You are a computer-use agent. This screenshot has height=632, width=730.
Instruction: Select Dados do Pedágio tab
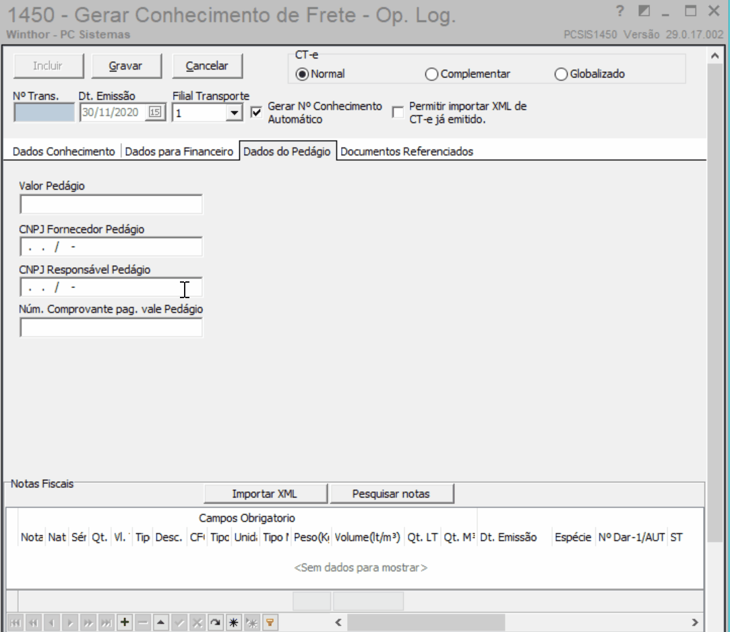tap(287, 151)
